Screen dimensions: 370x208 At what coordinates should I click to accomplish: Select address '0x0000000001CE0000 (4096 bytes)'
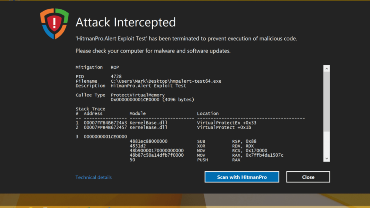tap(152, 100)
